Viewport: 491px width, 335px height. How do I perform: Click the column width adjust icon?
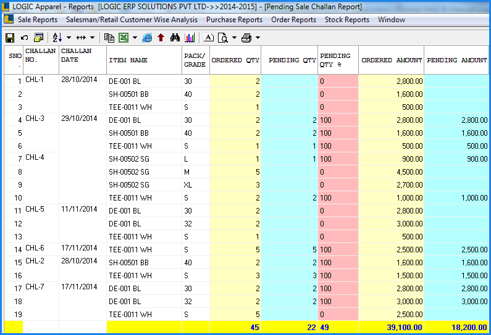(81, 38)
